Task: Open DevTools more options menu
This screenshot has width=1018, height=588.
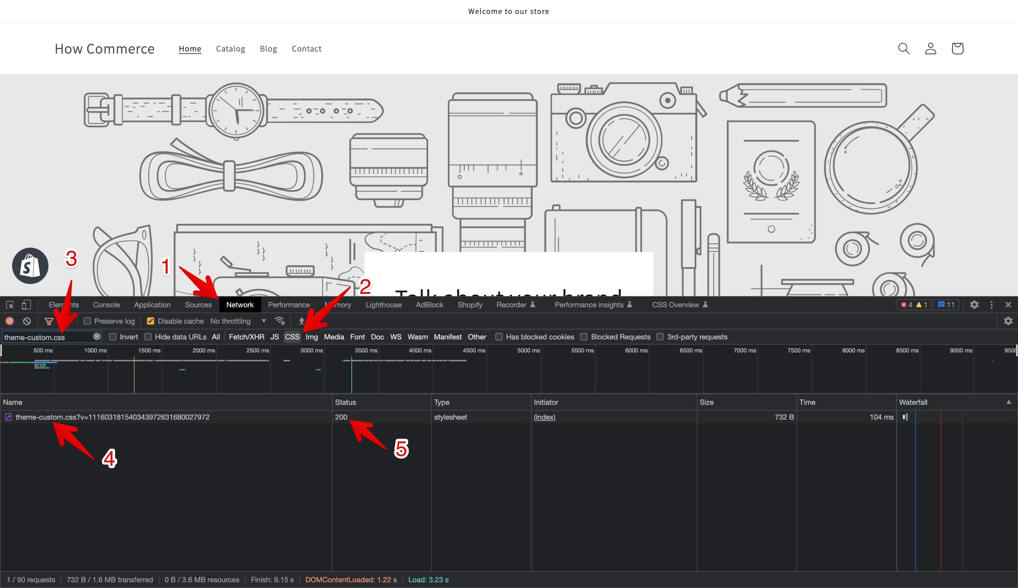Action: (991, 305)
